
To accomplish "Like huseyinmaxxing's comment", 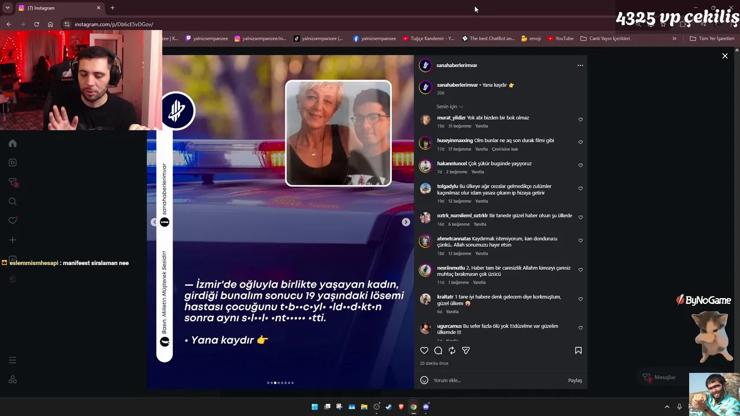I will pos(580,142).
